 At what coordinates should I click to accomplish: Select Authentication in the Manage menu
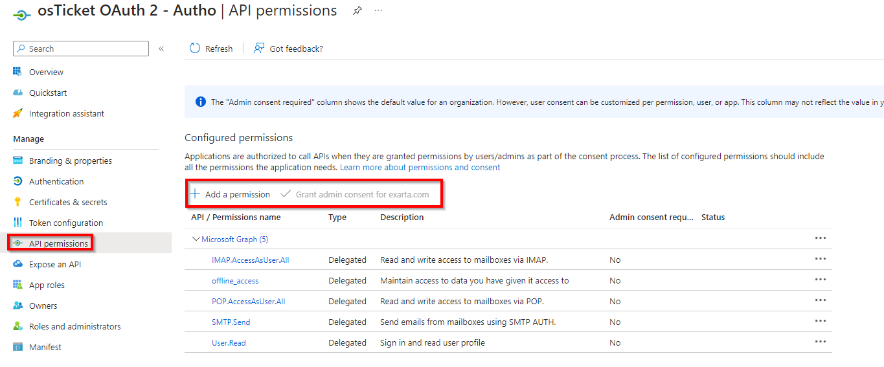(x=56, y=181)
